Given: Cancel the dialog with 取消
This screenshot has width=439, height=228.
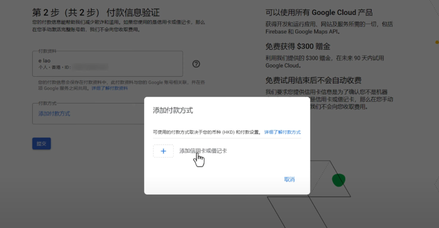Looking at the screenshot, I should pyautogui.click(x=289, y=179).
